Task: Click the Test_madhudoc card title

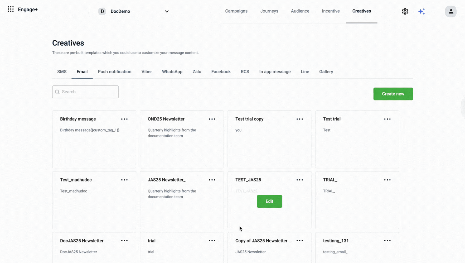Action: click(76, 180)
